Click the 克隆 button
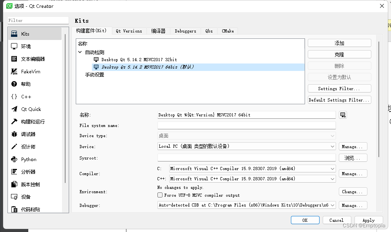The height and width of the screenshot is (232, 391). click(x=340, y=54)
